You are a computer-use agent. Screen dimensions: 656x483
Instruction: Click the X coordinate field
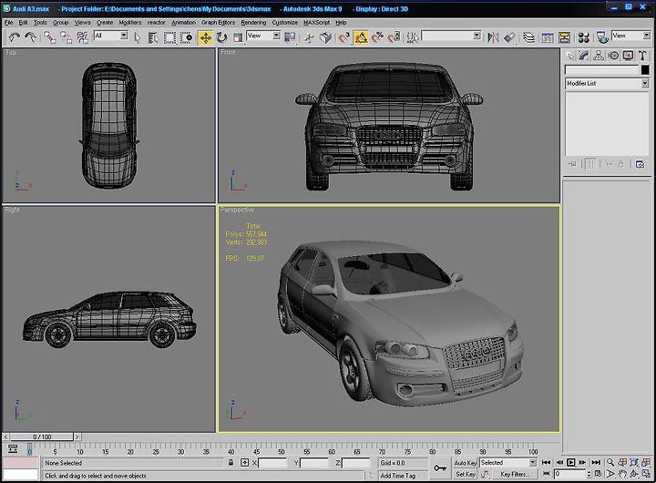272,463
